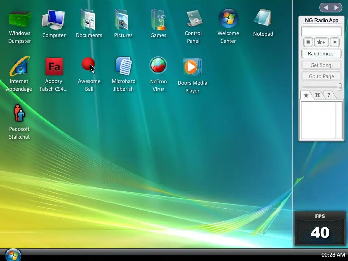Open the question mark help tab
This screenshot has width=348, height=261.
click(x=329, y=95)
